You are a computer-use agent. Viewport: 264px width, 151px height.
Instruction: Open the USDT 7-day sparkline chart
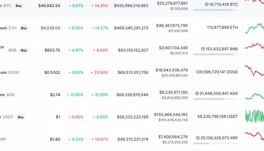click(254, 116)
